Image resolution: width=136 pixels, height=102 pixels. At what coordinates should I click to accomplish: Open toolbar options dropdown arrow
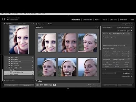pyautogui.click(x=99, y=85)
